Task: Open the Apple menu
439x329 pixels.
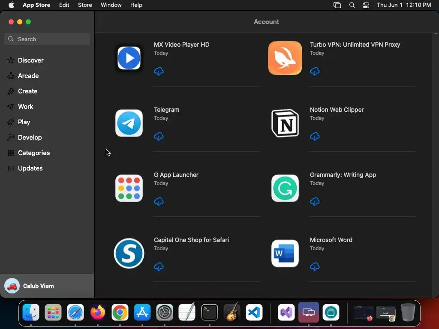Action: (x=11, y=5)
